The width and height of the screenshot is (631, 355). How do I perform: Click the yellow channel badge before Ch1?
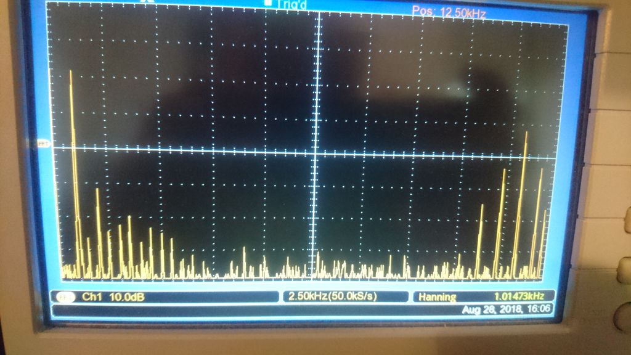click(x=65, y=298)
